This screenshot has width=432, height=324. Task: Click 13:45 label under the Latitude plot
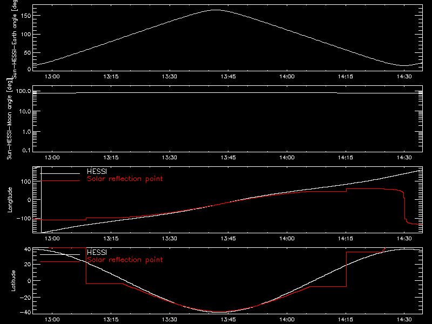coord(228,320)
